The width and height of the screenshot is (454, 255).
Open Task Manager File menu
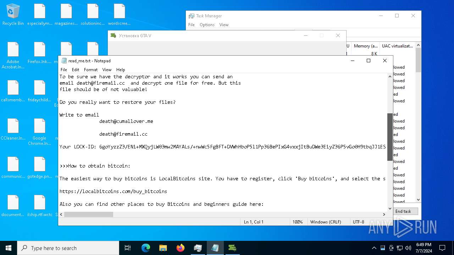click(x=192, y=25)
